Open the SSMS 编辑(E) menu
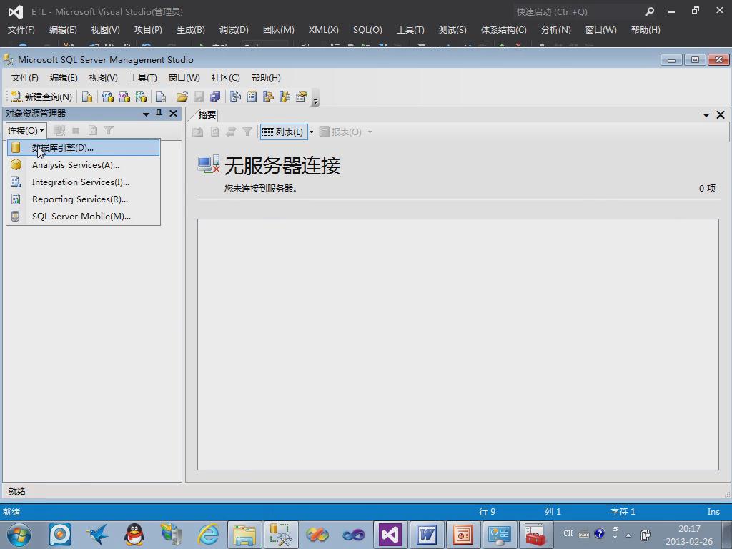Viewport: 732px width, 549px height. click(64, 78)
